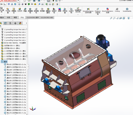
Task: Open the Costing tool
Action: point(117,10)
